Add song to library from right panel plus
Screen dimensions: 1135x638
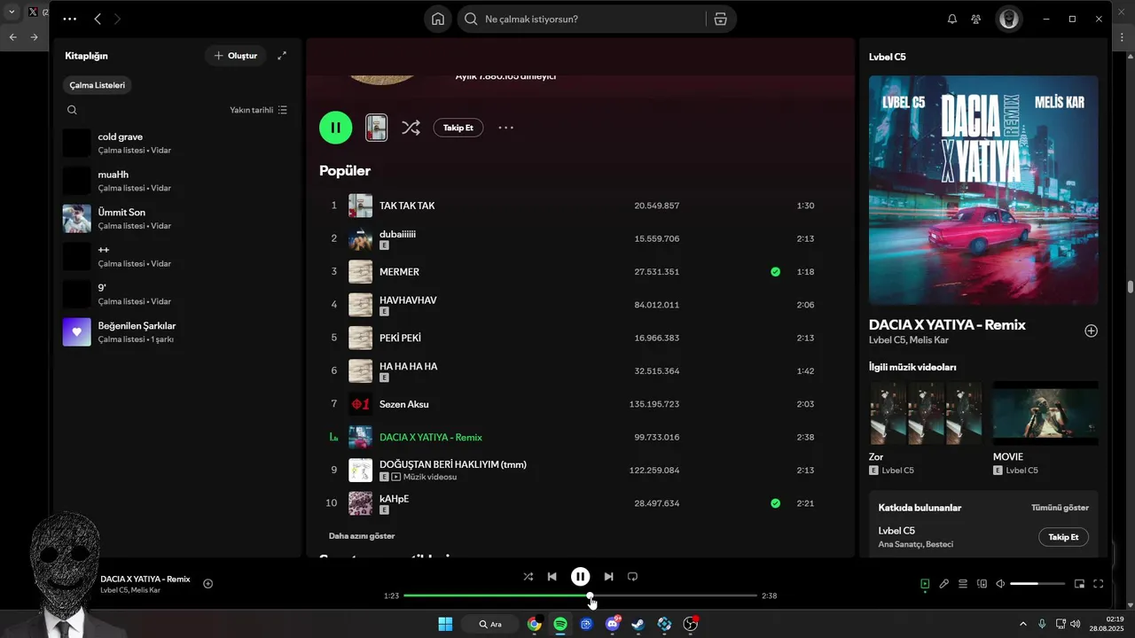click(1092, 331)
